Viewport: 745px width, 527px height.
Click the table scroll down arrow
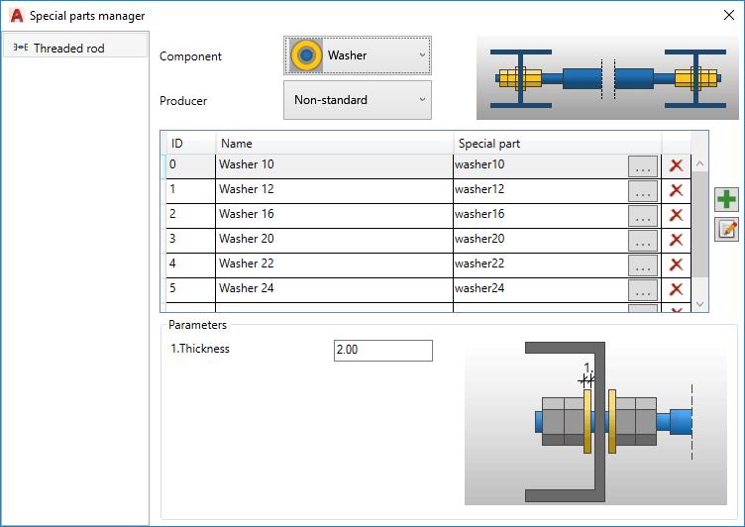[x=699, y=304]
